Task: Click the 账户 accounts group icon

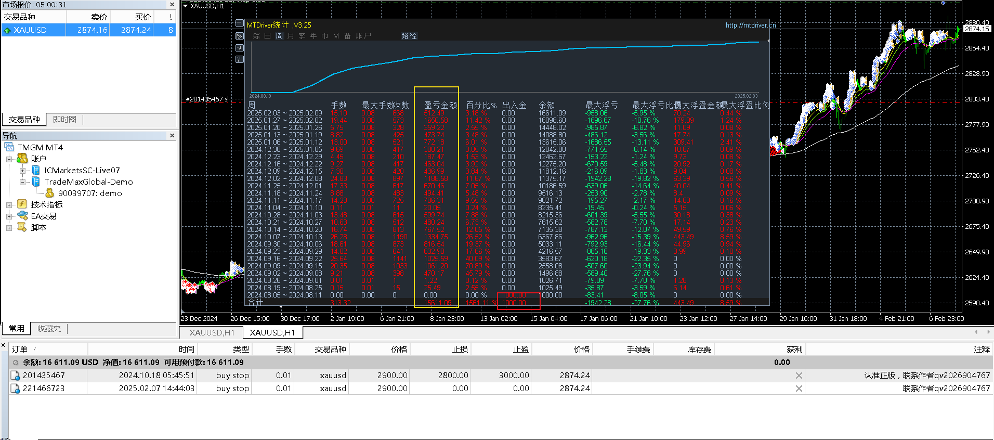Action: (x=22, y=159)
